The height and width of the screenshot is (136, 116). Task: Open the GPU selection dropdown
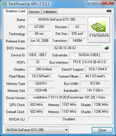(37, 130)
